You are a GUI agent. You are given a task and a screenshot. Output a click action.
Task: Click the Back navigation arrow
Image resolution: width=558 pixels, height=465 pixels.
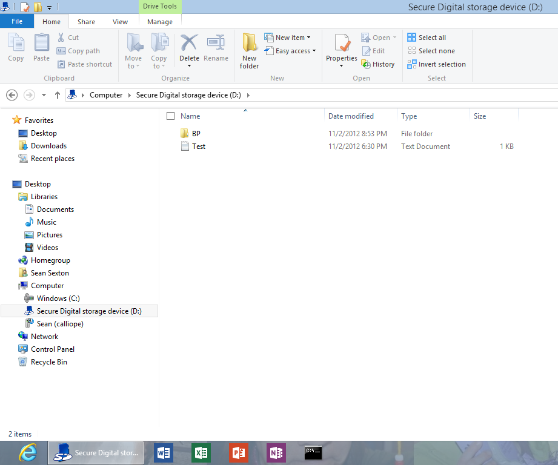tap(12, 95)
